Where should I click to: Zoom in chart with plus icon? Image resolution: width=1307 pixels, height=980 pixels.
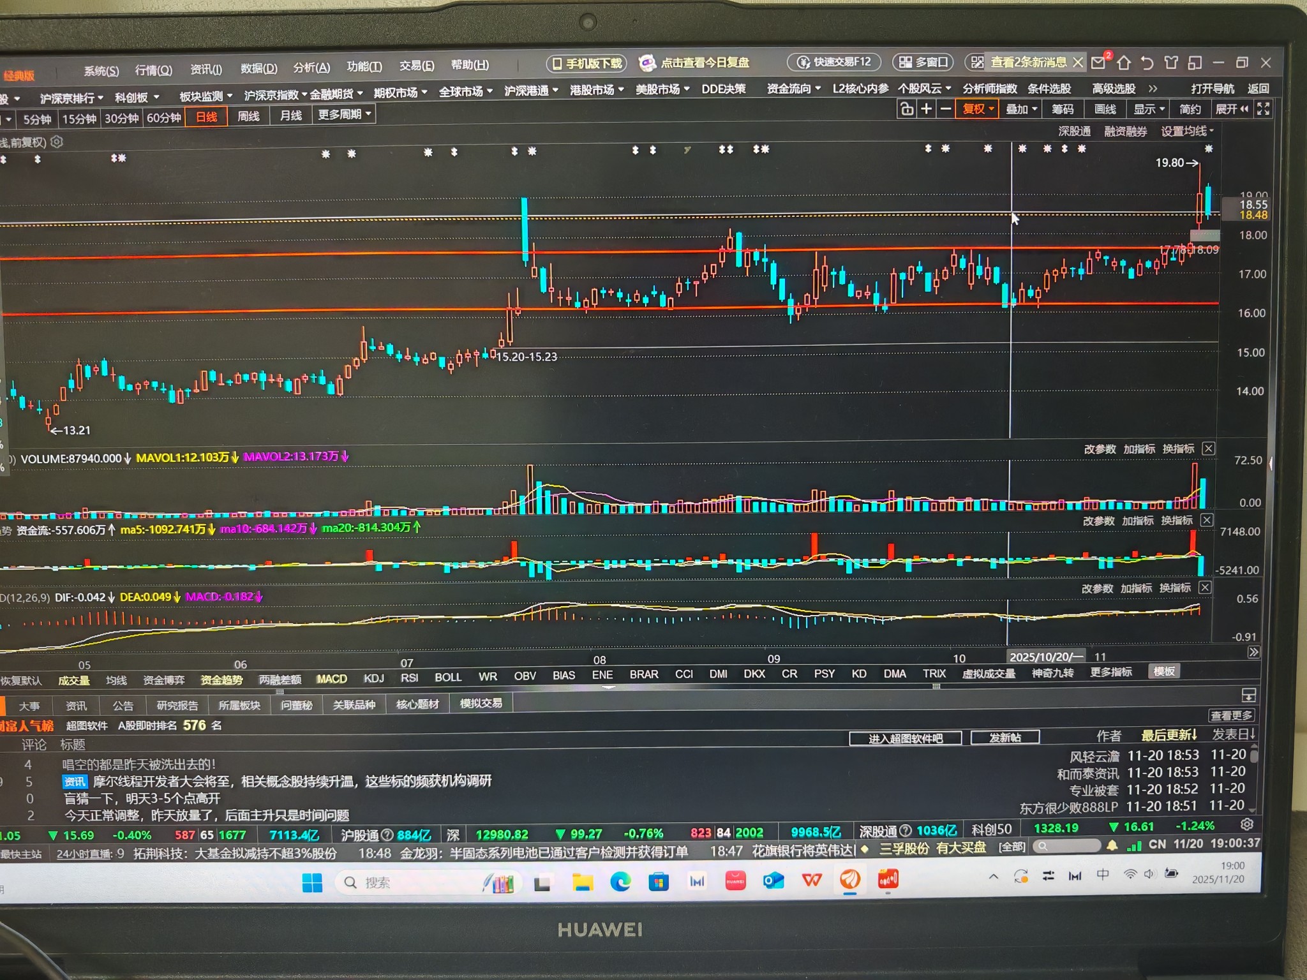click(926, 109)
